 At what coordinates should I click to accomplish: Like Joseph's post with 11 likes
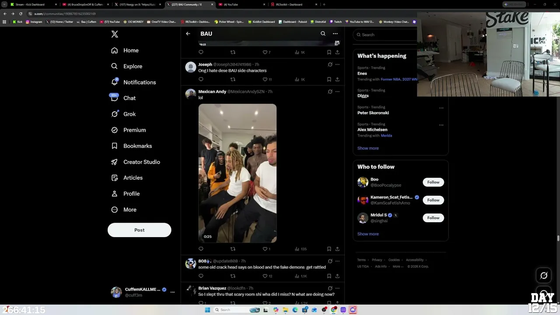(267, 79)
